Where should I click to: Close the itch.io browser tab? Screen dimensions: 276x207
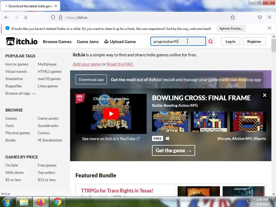pyautogui.click(x=56, y=6)
